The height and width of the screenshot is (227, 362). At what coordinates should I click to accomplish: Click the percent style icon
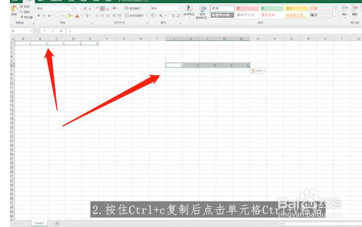(161, 16)
